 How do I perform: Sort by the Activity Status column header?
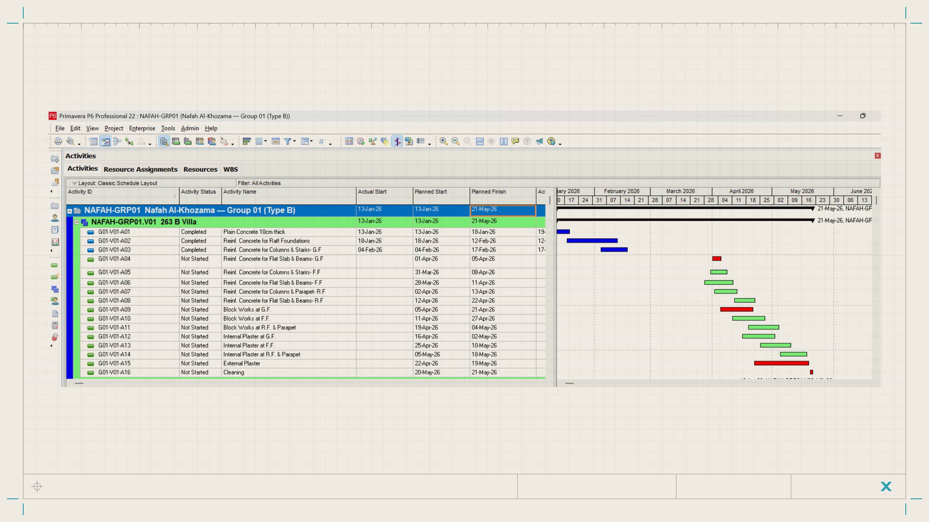click(200, 196)
